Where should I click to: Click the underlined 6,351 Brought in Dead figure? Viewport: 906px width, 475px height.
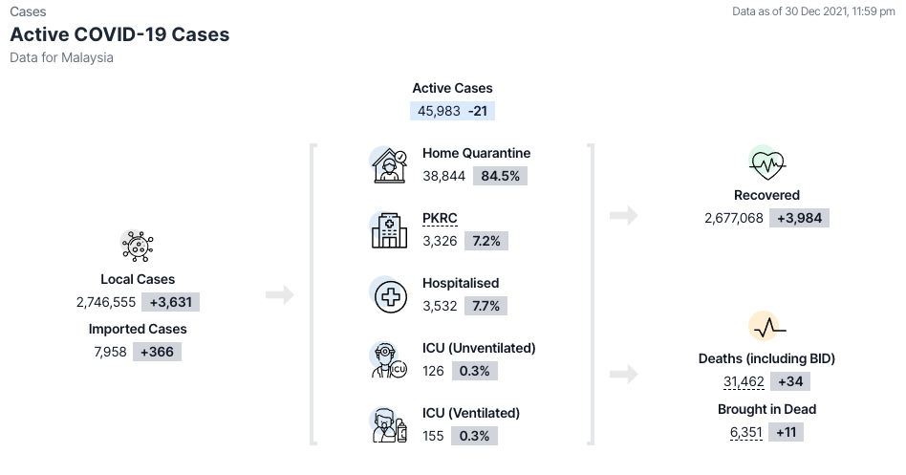pos(745,432)
